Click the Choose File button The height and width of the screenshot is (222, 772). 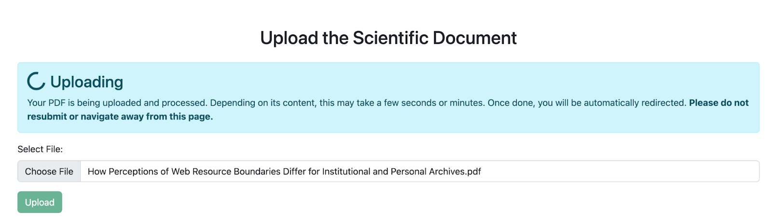pyautogui.click(x=49, y=171)
